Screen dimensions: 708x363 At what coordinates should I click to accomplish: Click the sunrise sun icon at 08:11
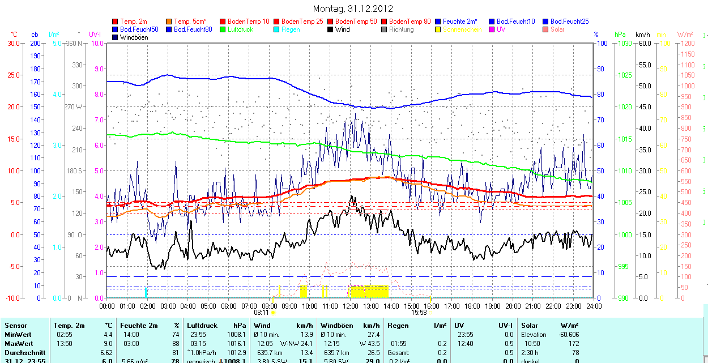tap(274, 312)
